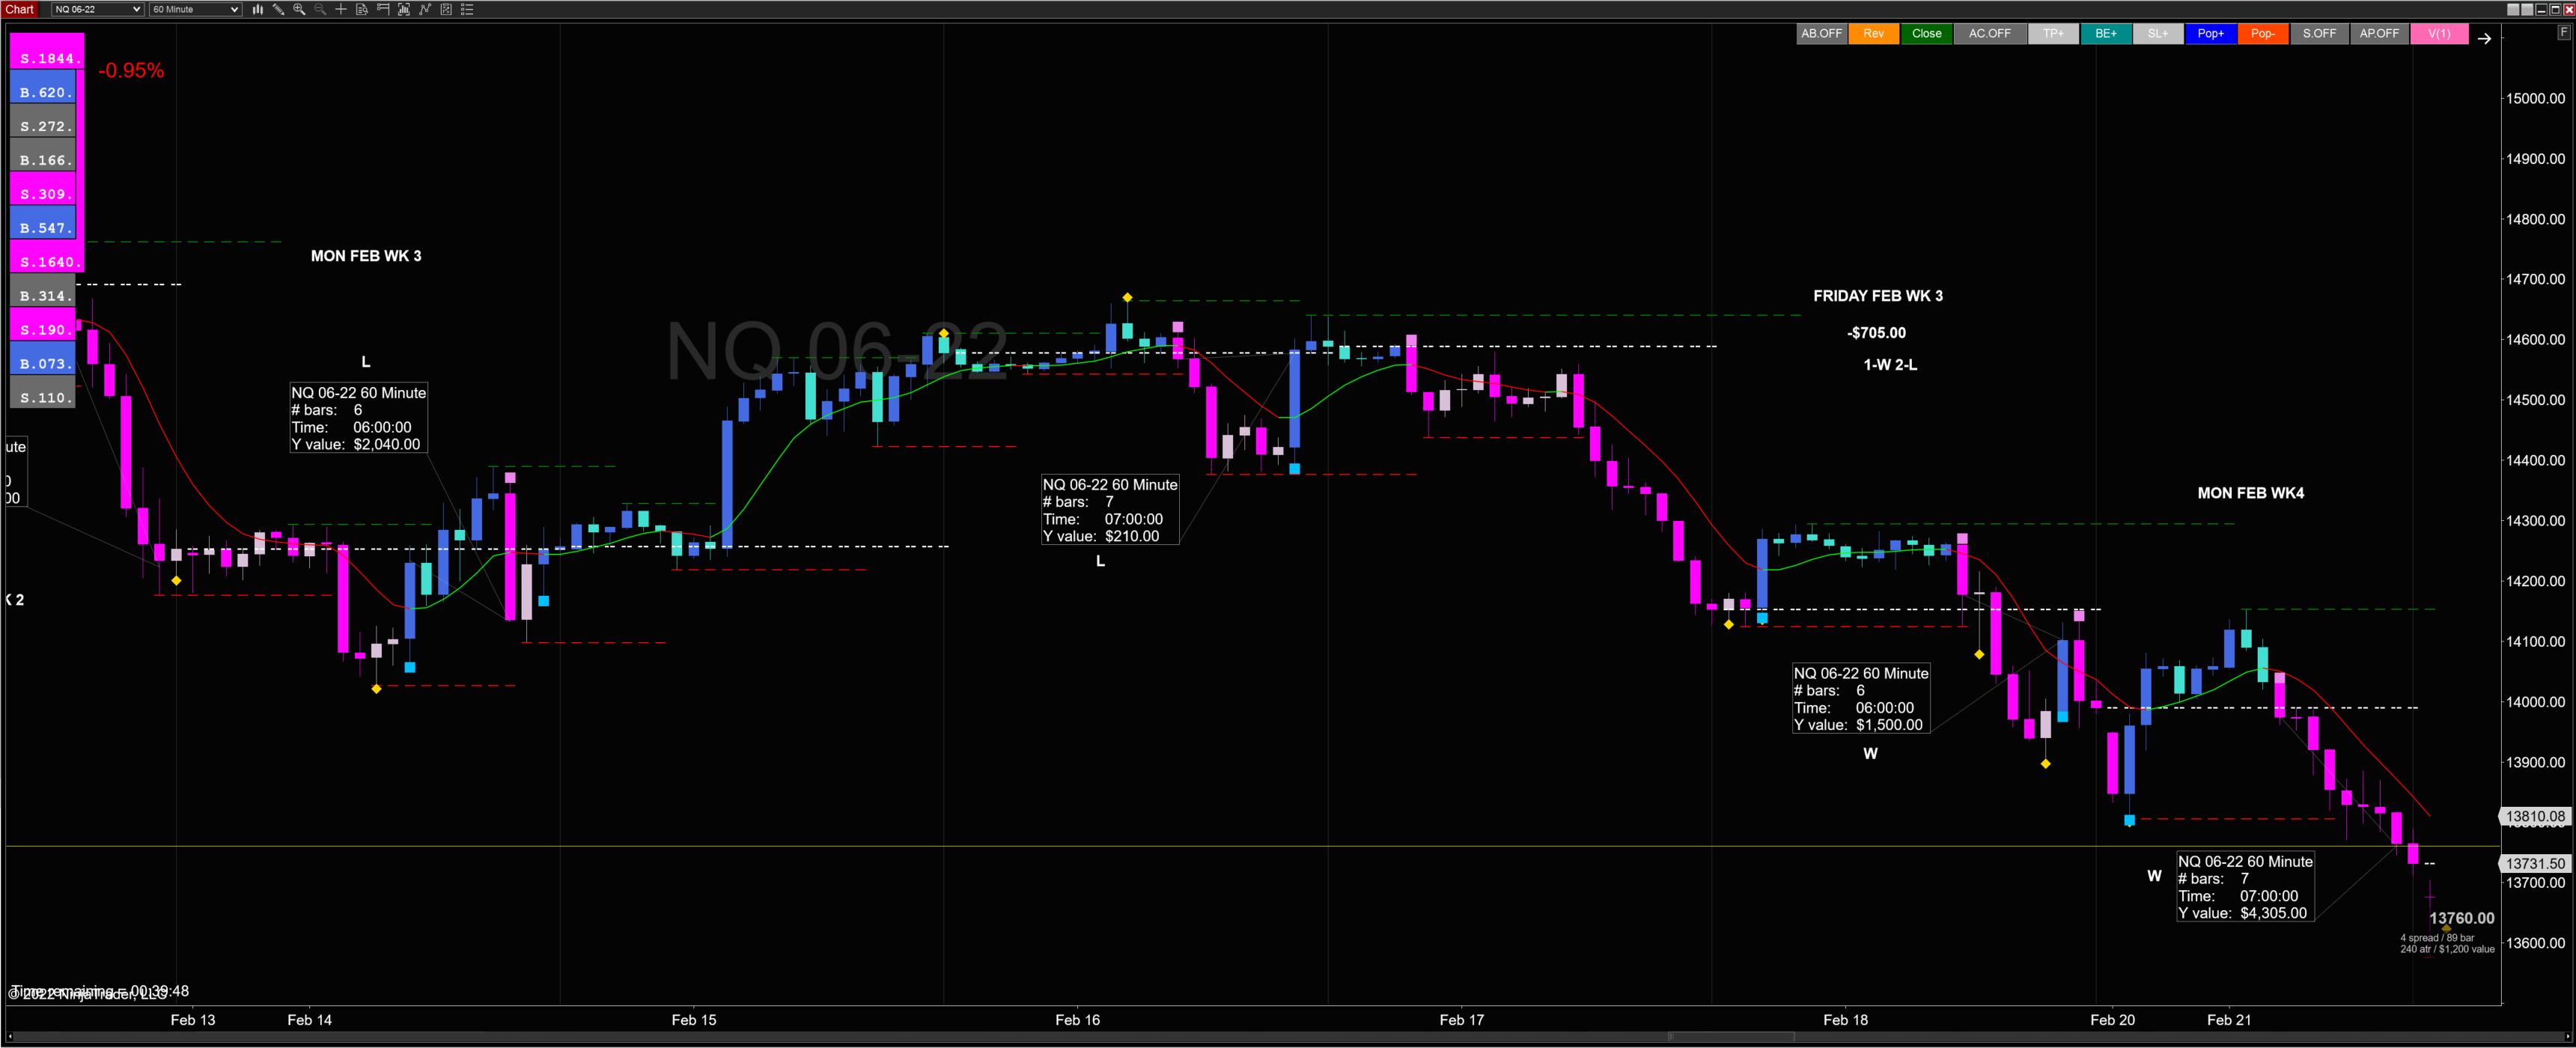Click the F button above the price axis

[2563, 32]
